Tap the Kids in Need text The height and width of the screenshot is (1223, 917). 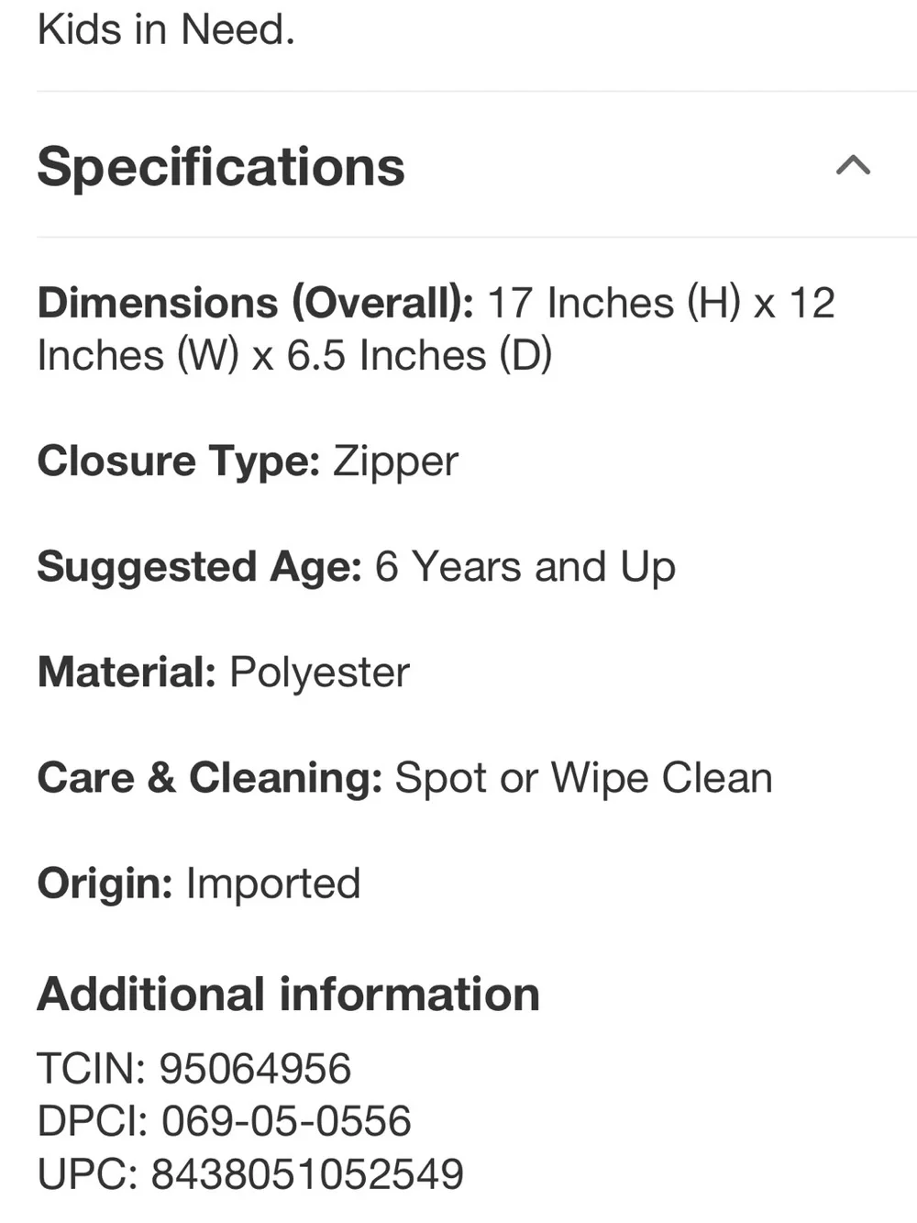point(166,29)
